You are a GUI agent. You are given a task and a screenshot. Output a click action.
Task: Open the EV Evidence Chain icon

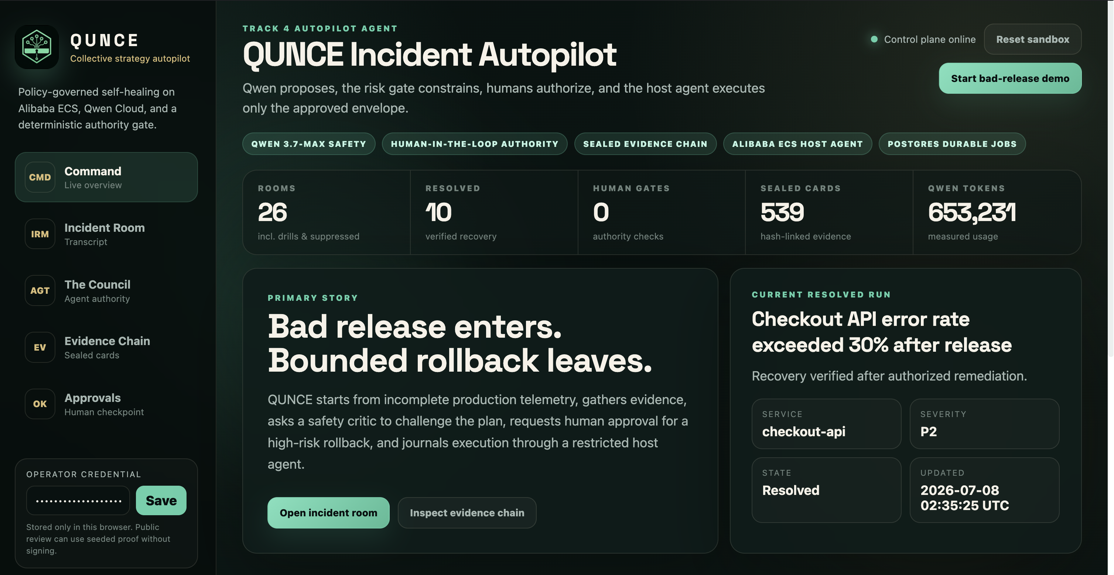[x=40, y=347]
